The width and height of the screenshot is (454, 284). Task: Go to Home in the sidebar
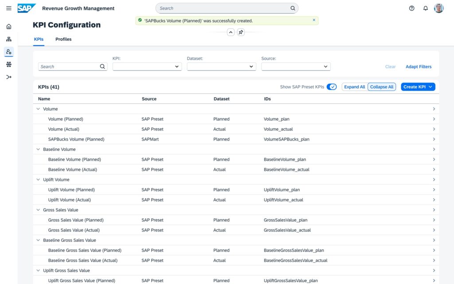pyautogui.click(x=9, y=27)
